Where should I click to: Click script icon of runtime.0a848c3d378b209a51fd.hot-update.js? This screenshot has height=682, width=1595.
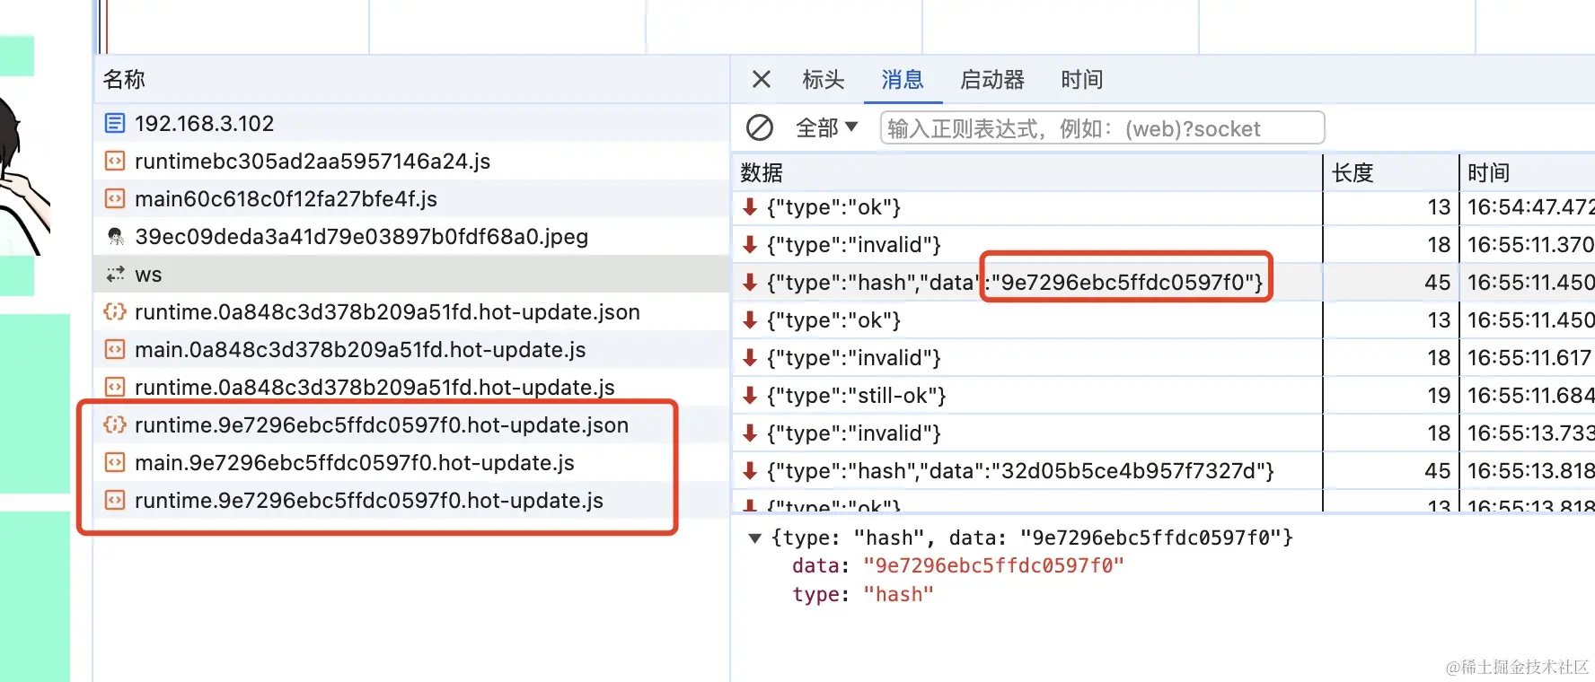(115, 387)
